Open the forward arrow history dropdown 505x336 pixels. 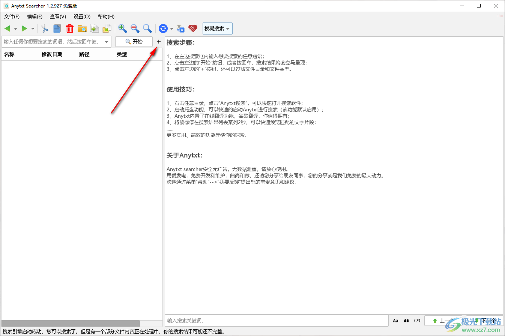(33, 29)
